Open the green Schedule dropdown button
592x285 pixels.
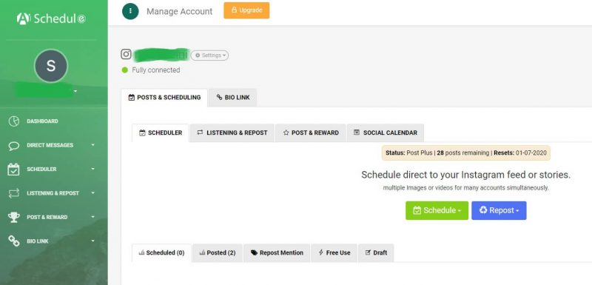point(437,210)
